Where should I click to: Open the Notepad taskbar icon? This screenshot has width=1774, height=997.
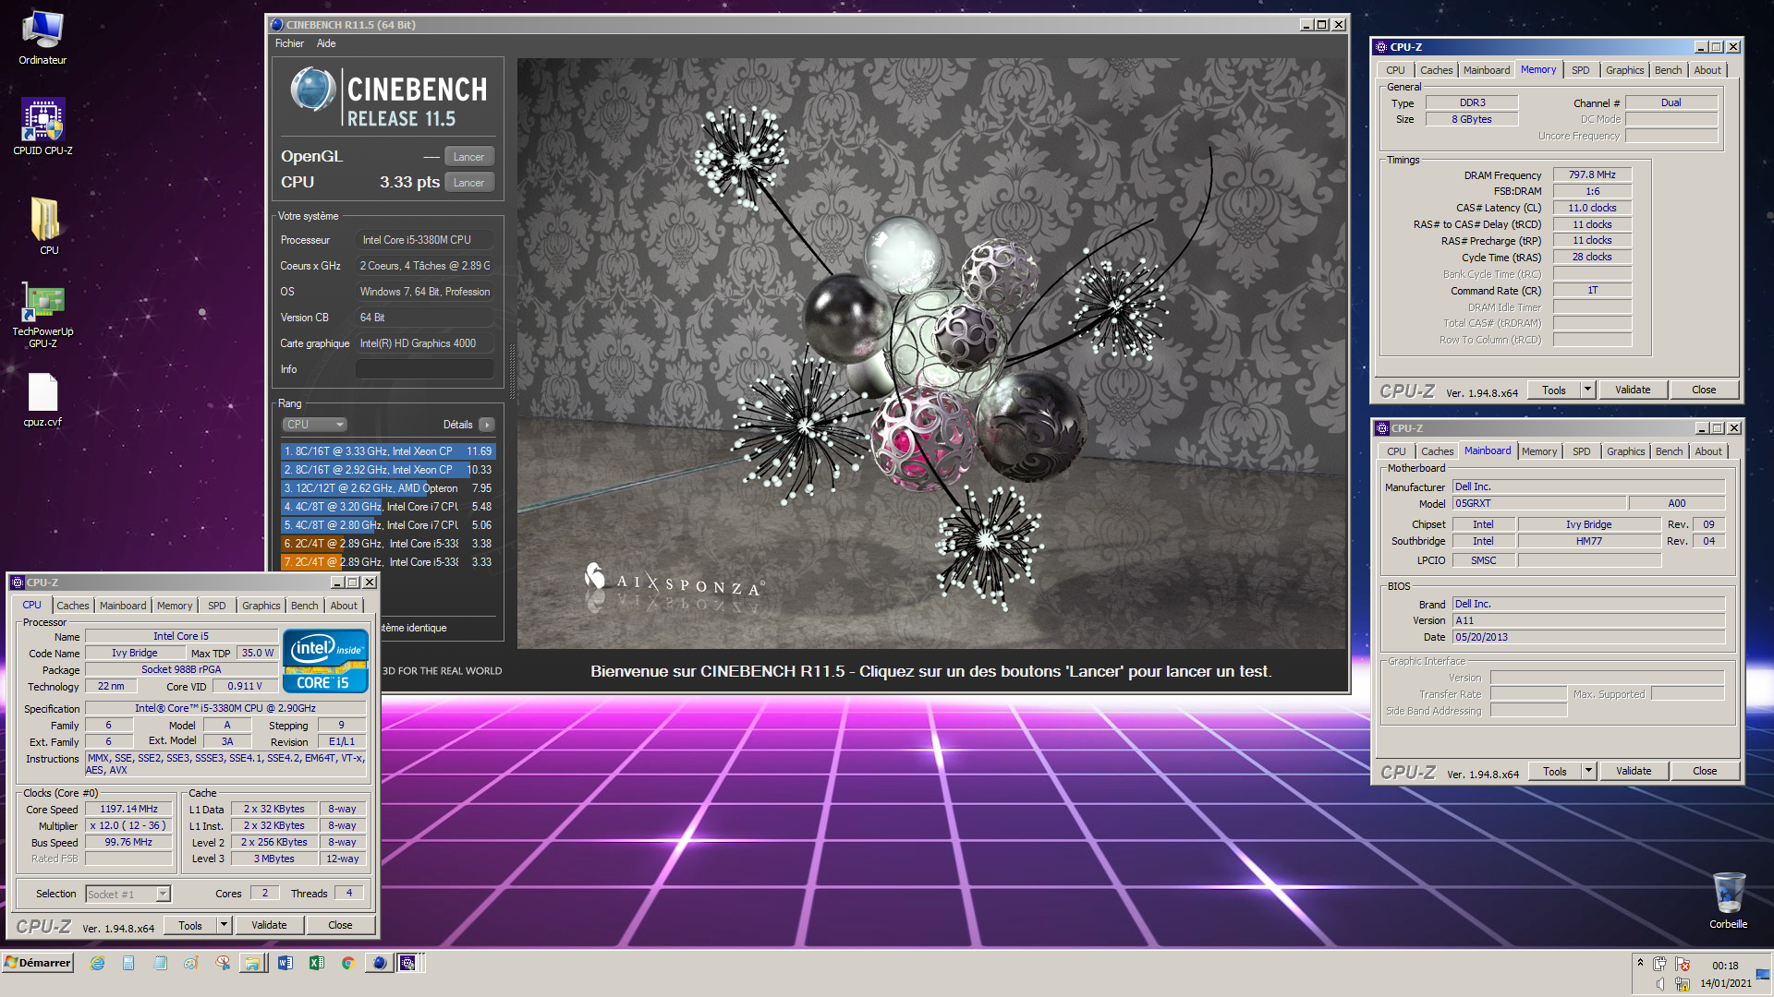tap(160, 963)
